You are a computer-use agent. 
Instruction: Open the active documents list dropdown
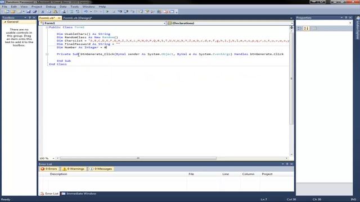291,18
